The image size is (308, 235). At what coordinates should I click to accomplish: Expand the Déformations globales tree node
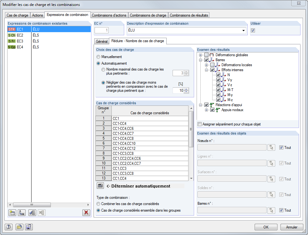pyautogui.click(x=200, y=55)
